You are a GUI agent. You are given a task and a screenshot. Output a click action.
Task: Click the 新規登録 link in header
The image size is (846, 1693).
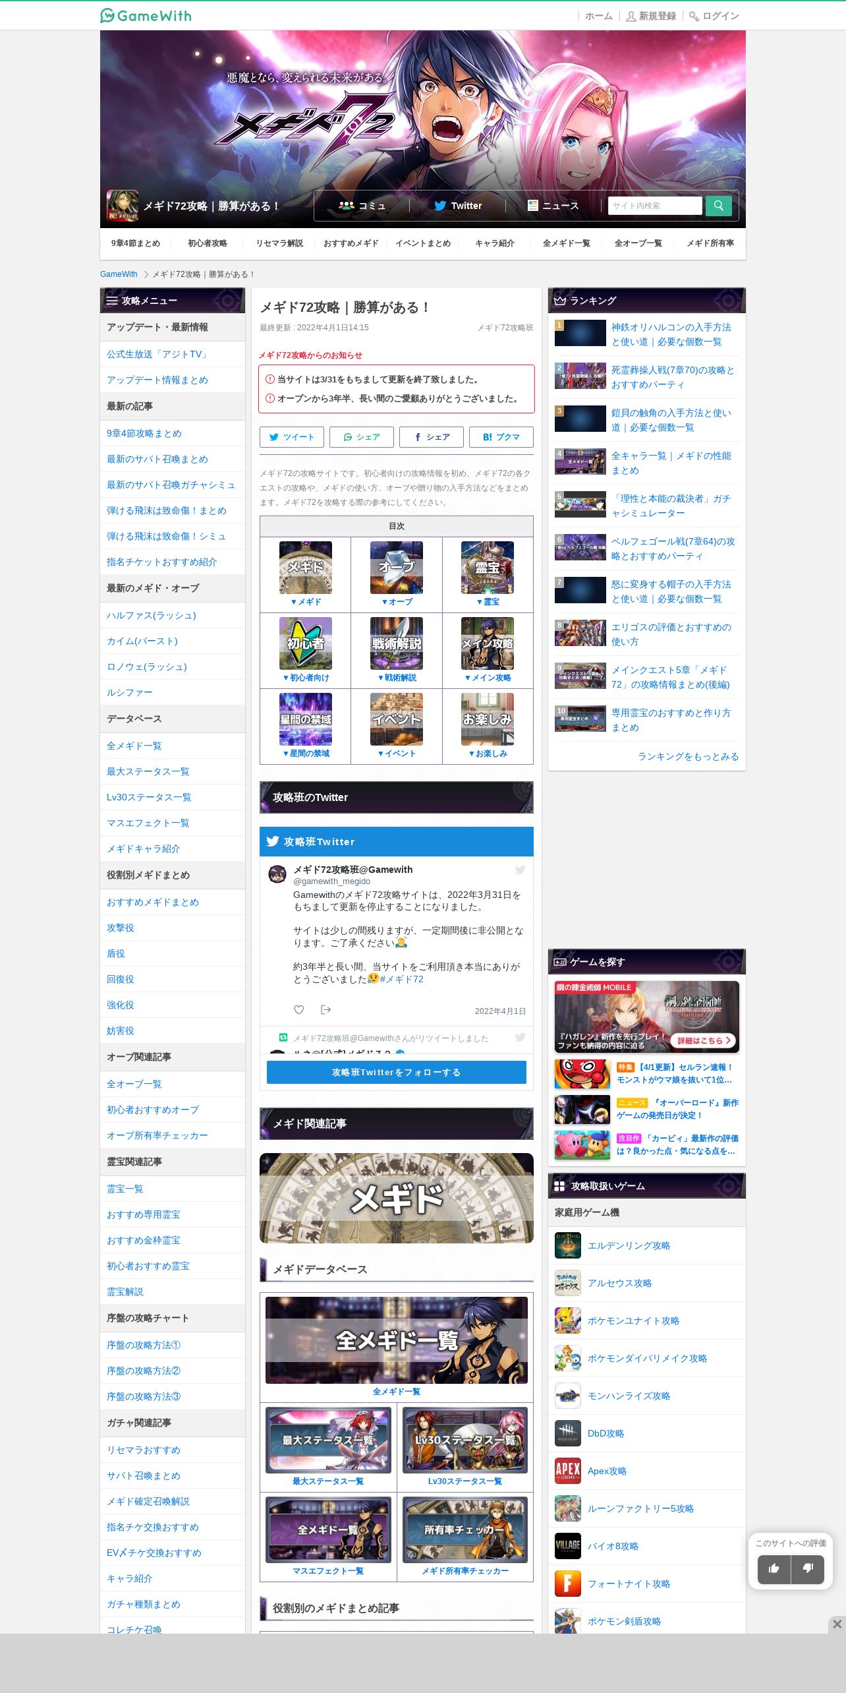[651, 16]
